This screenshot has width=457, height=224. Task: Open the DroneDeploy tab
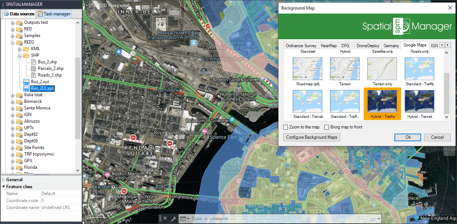coord(368,46)
